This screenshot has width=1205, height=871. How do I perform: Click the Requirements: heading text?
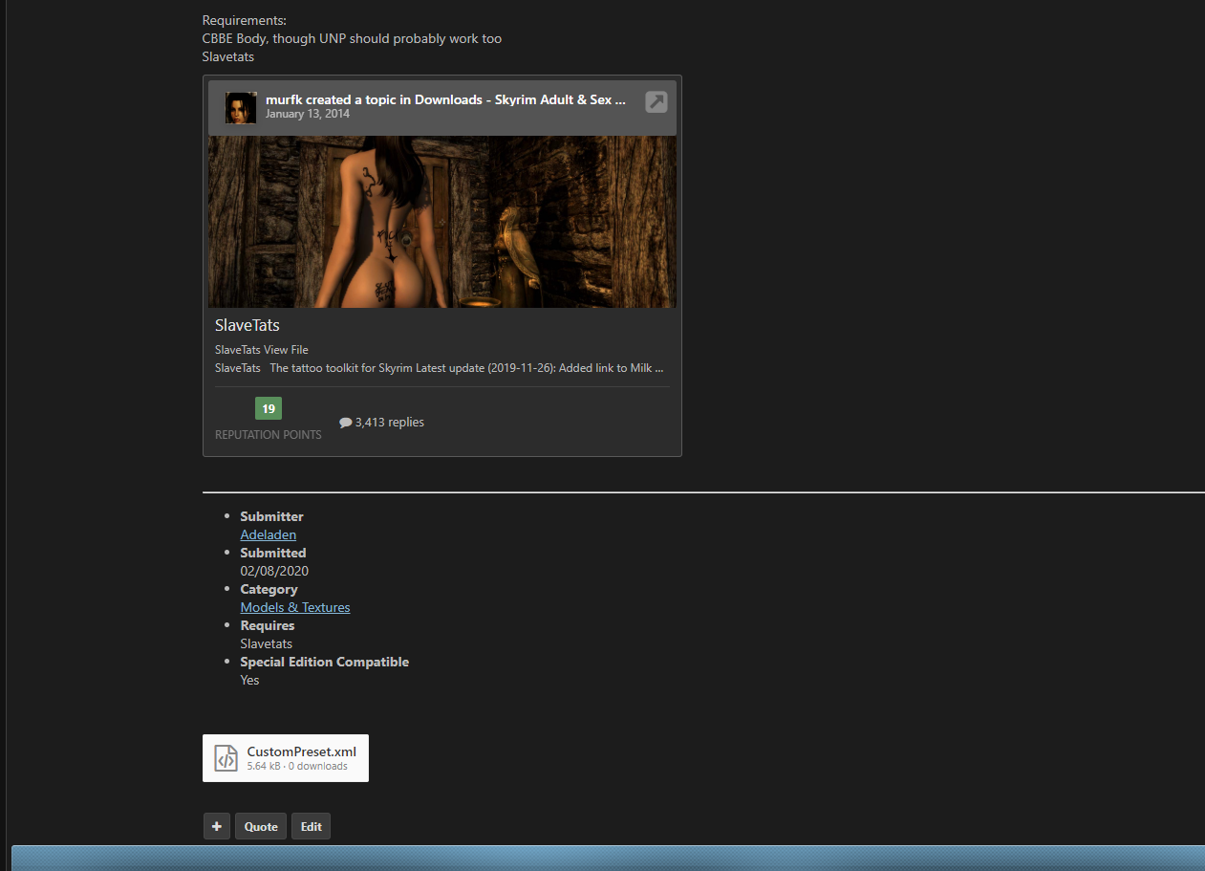(245, 21)
